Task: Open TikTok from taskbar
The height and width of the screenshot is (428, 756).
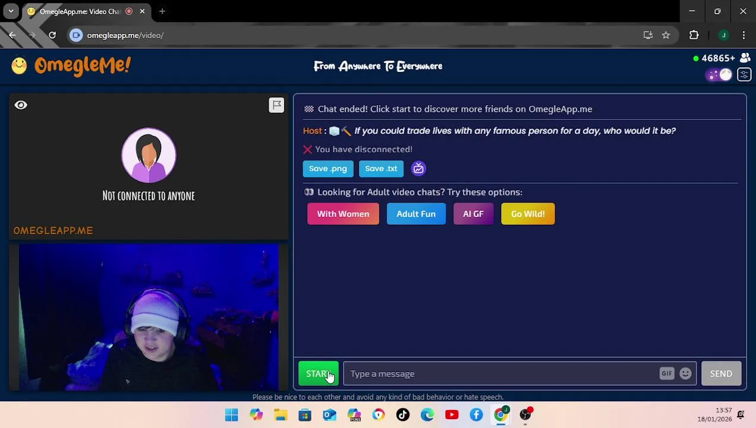Action: [x=403, y=415]
